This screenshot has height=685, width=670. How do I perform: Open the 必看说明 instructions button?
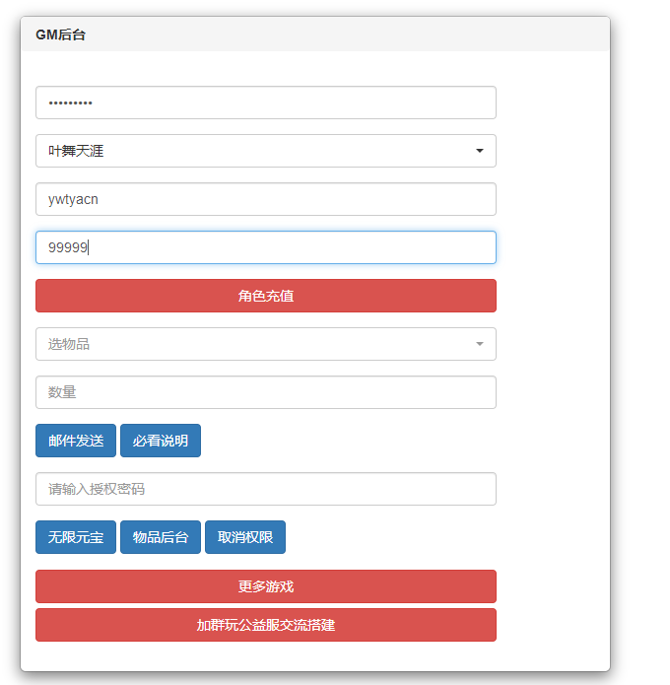(x=161, y=441)
